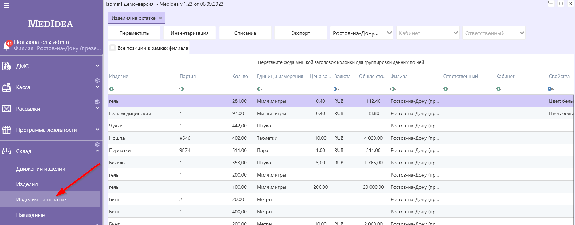Select the Гель медицинский row
Screen dimensions: 575x225
click(341, 113)
